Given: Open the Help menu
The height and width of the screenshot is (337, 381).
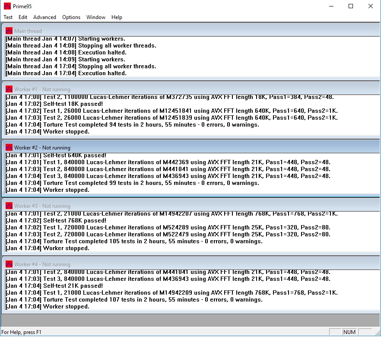Looking at the screenshot, I should pos(117,17).
